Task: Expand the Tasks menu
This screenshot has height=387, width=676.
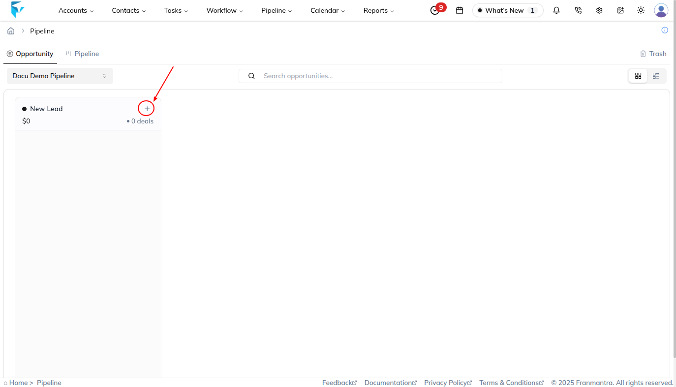Action: coord(176,10)
